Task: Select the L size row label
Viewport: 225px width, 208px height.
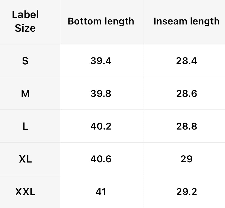Action: pyautogui.click(x=25, y=126)
